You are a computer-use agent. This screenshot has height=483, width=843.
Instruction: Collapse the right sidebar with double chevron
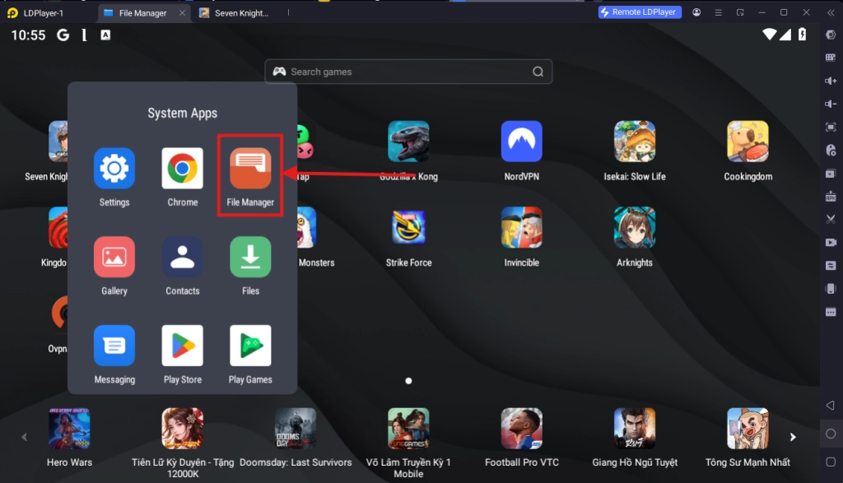click(831, 12)
